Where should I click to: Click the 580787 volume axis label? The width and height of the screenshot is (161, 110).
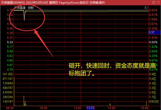(x=7, y=88)
